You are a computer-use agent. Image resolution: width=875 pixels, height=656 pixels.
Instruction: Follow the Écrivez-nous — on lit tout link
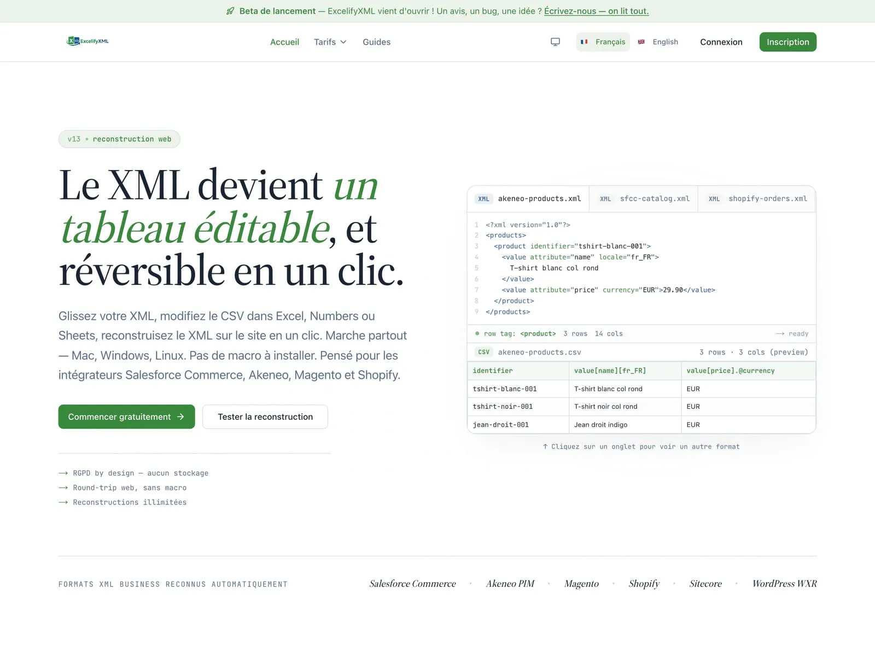pyautogui.click(x=596, y=11)
